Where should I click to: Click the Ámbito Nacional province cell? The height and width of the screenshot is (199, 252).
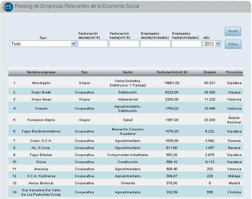pyautogui.click(x=234, y=120)
